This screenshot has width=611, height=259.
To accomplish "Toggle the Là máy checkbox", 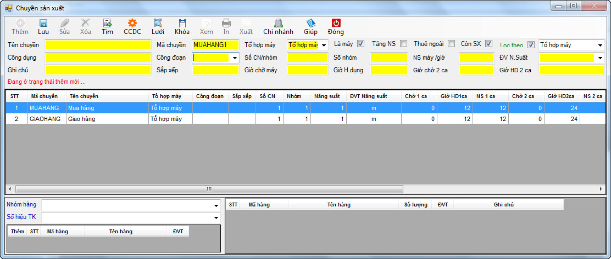I will 361,43.
